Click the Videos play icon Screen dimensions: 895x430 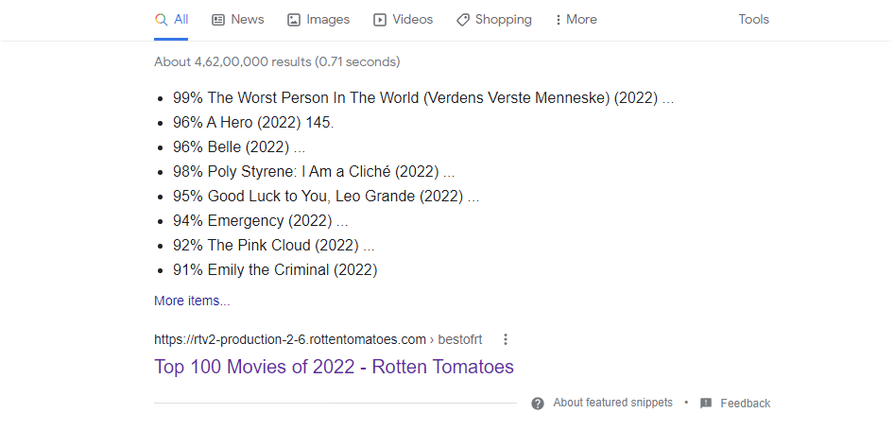pos(380,20)
